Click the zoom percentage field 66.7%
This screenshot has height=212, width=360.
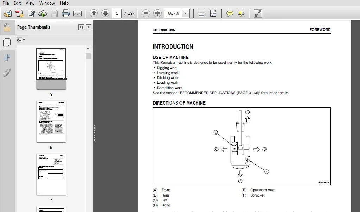pyautogui.click(x=173, y=13)
